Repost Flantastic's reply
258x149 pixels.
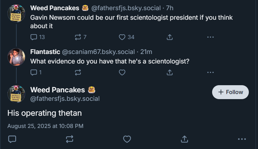click(78, 72)
